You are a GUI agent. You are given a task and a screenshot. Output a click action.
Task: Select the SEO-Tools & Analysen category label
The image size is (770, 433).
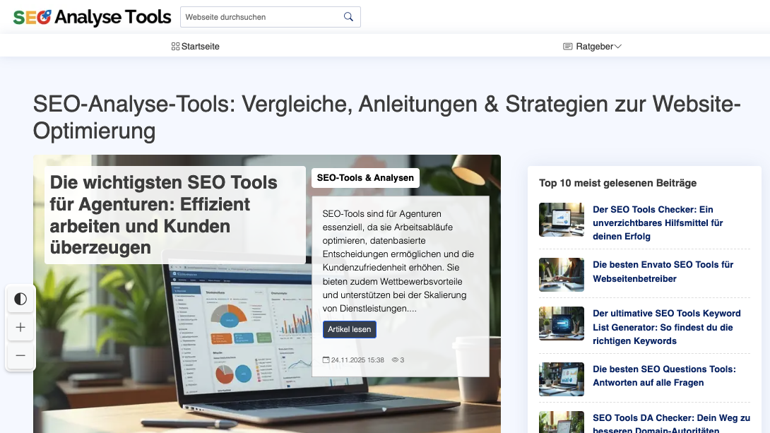[x=365, y=177]
